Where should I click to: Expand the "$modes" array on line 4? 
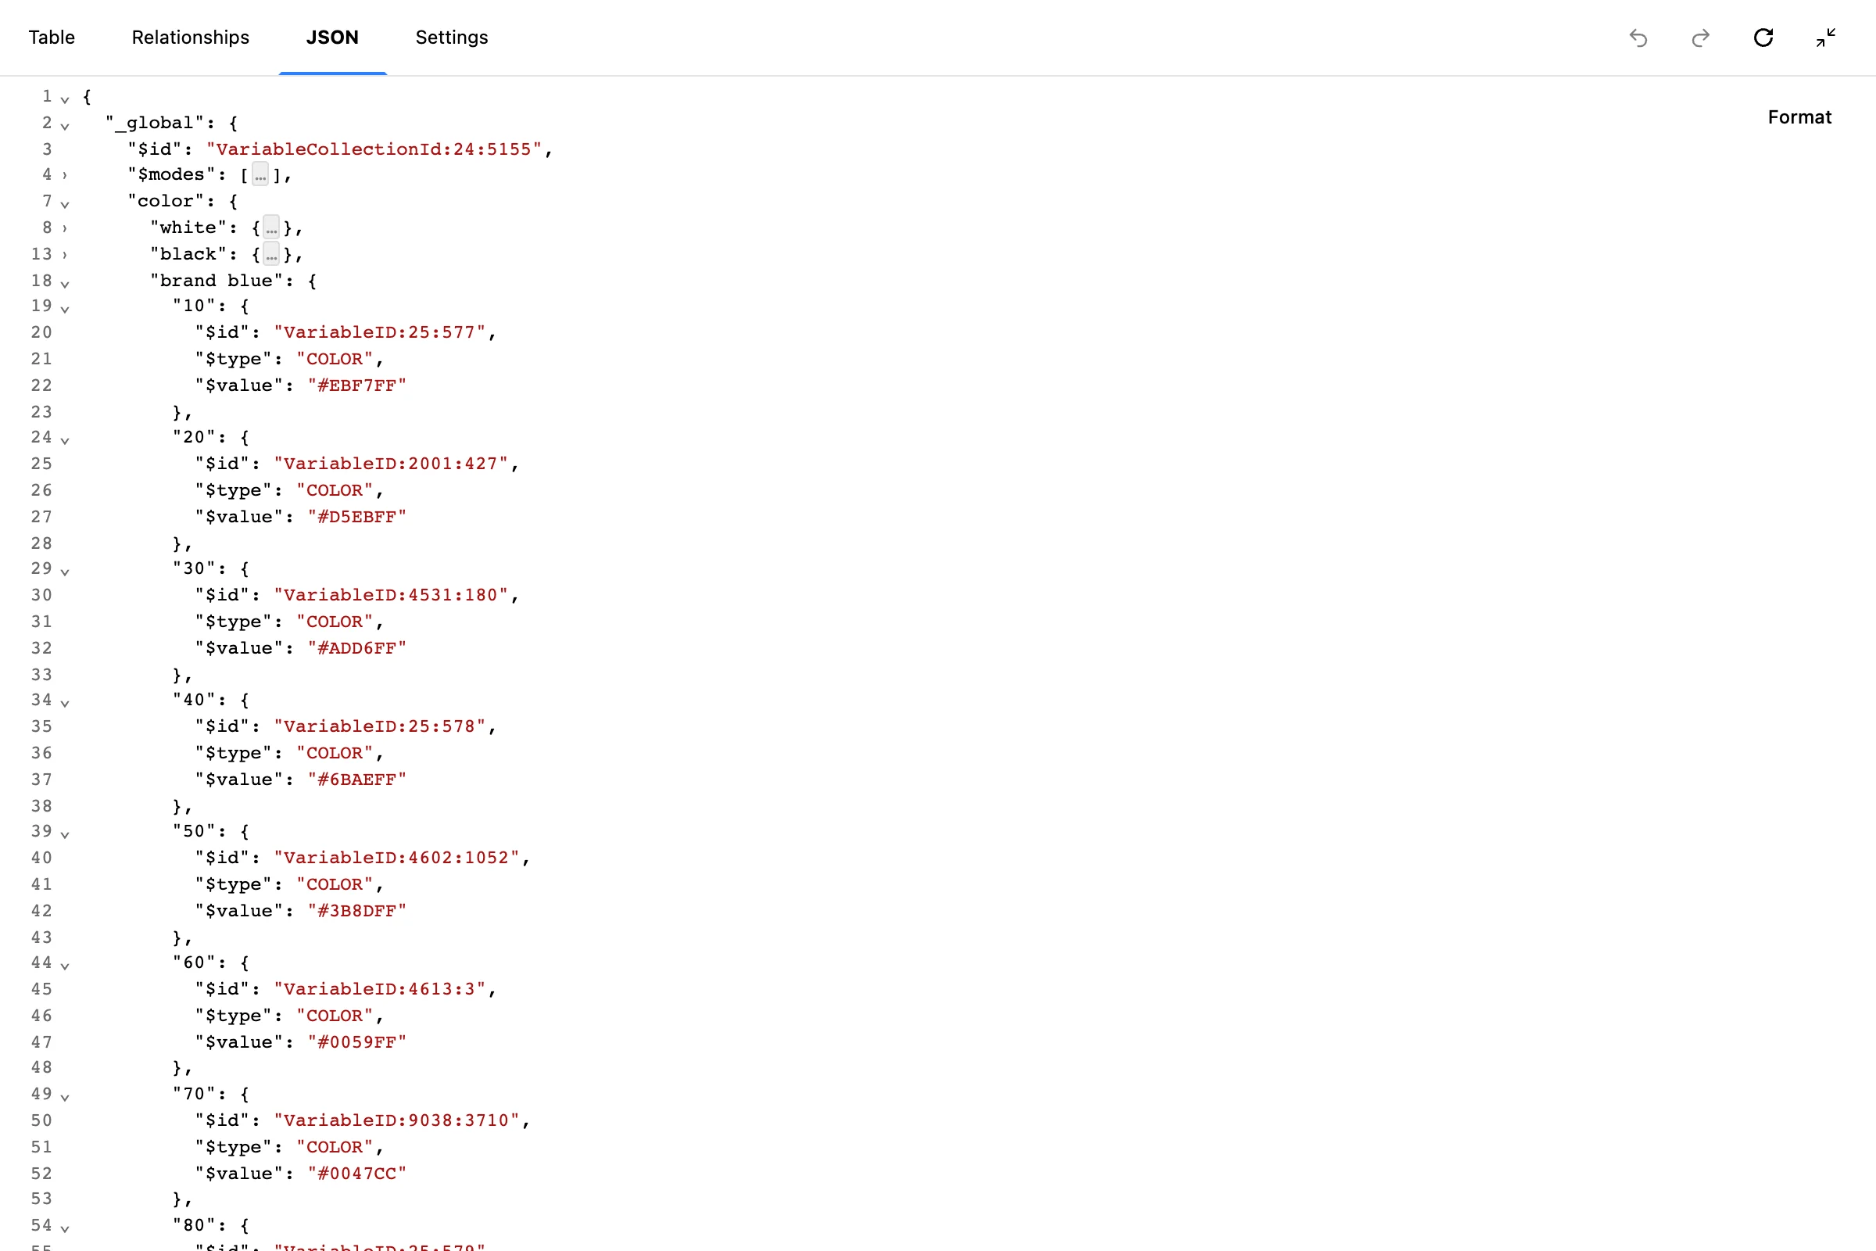65,175
